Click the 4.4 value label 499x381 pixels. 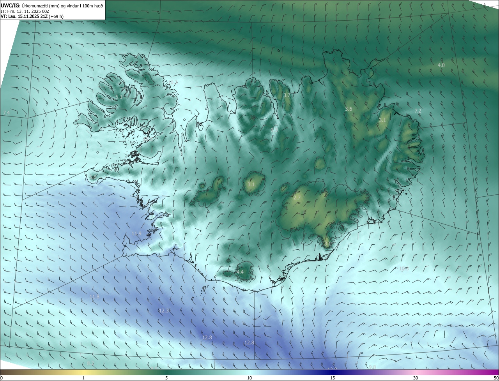240,272
